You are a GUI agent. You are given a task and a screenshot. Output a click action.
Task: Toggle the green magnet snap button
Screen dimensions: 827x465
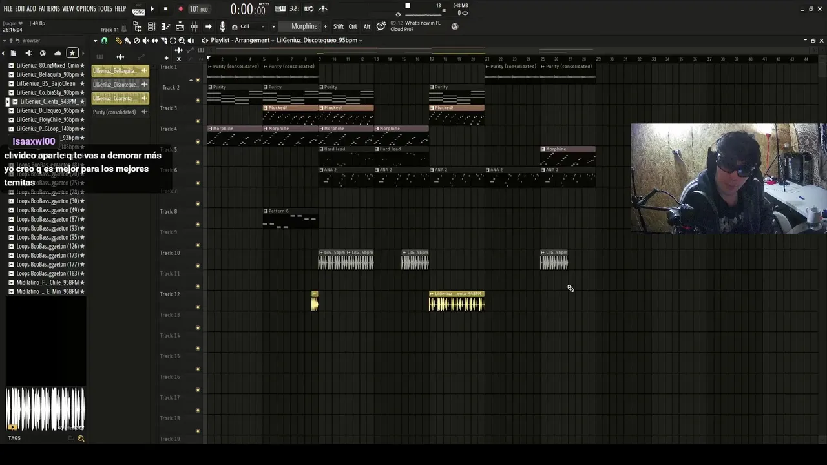pos(104,41)
